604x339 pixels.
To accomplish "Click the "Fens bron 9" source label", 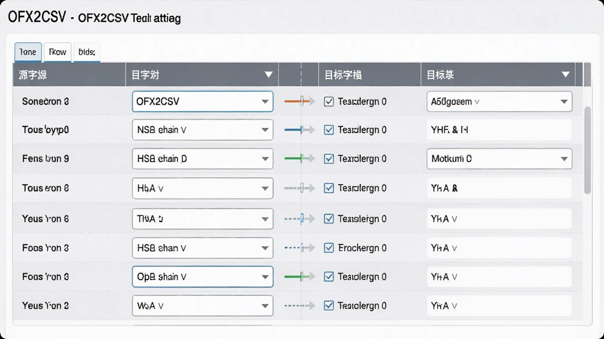I will pos(45,158).
